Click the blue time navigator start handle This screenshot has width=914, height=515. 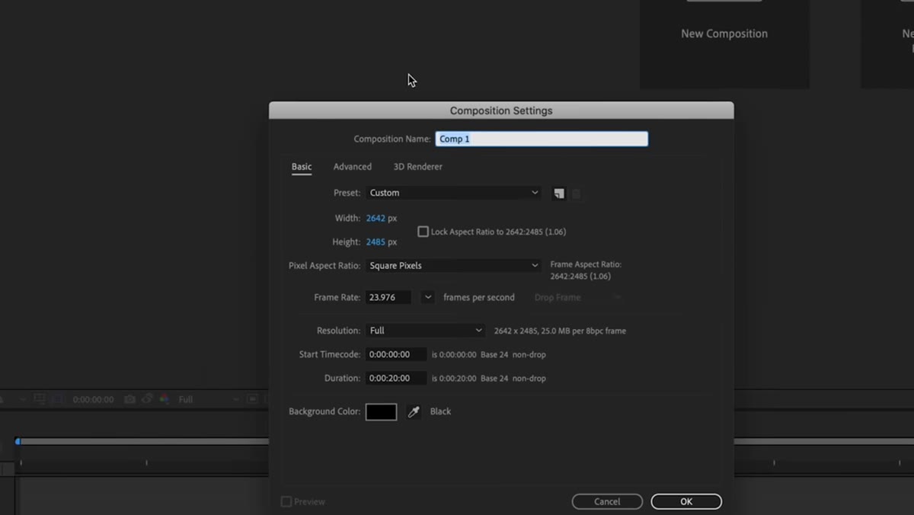18,441
